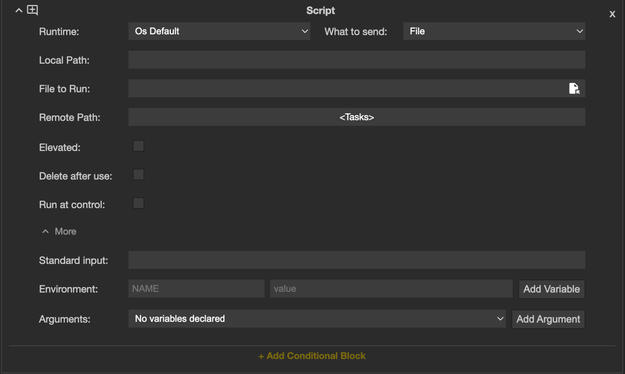Click the add comment icon beside caret
This screenshot has width=625, height=374.
point(33,10)
